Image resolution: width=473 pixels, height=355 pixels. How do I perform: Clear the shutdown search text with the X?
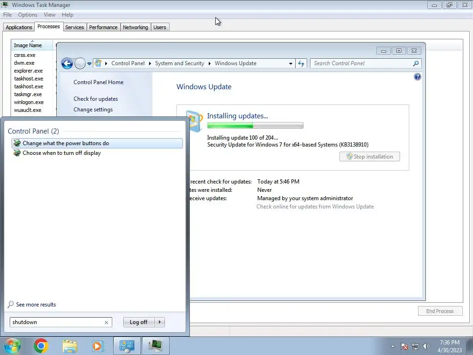[x=106, y=322]
